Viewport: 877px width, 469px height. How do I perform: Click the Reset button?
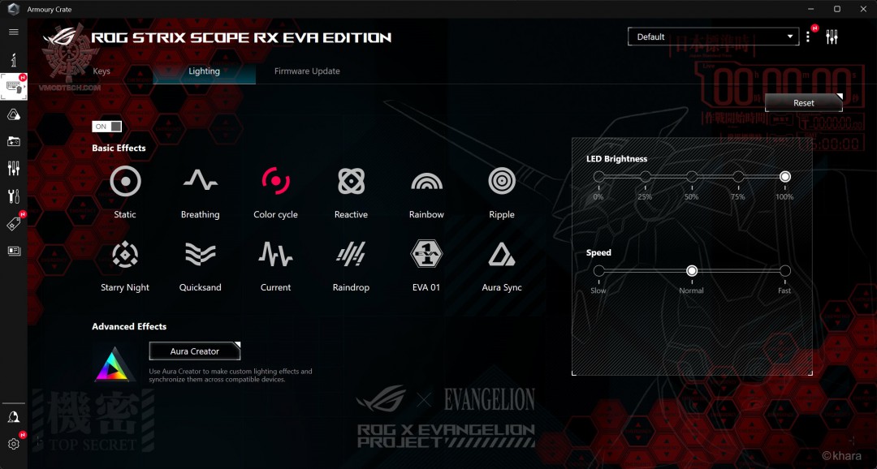804,103
